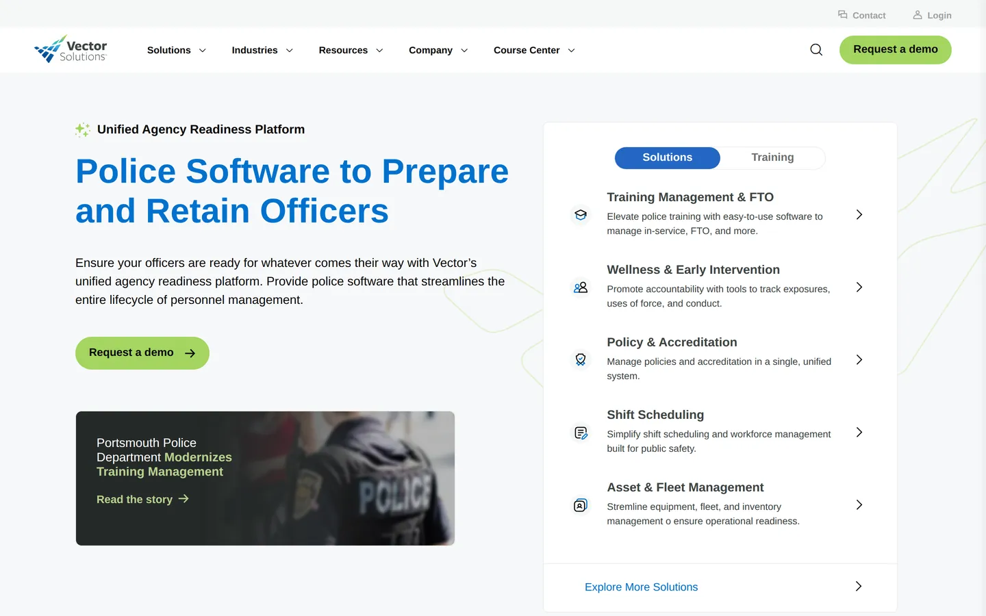This screenshot has height=616, width=986.
Task: Open Wellness & Early Intervention chevron
Action: point(859,287)
